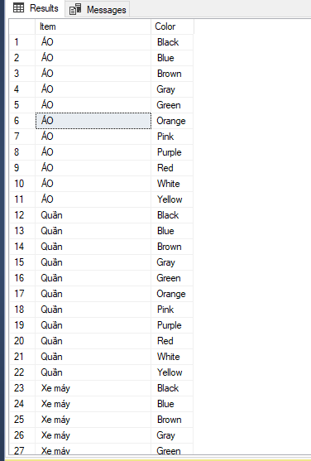Screen dimensions: 311x461
Task: Select the blank top-left grid corner cell
Action: point(22,26)
